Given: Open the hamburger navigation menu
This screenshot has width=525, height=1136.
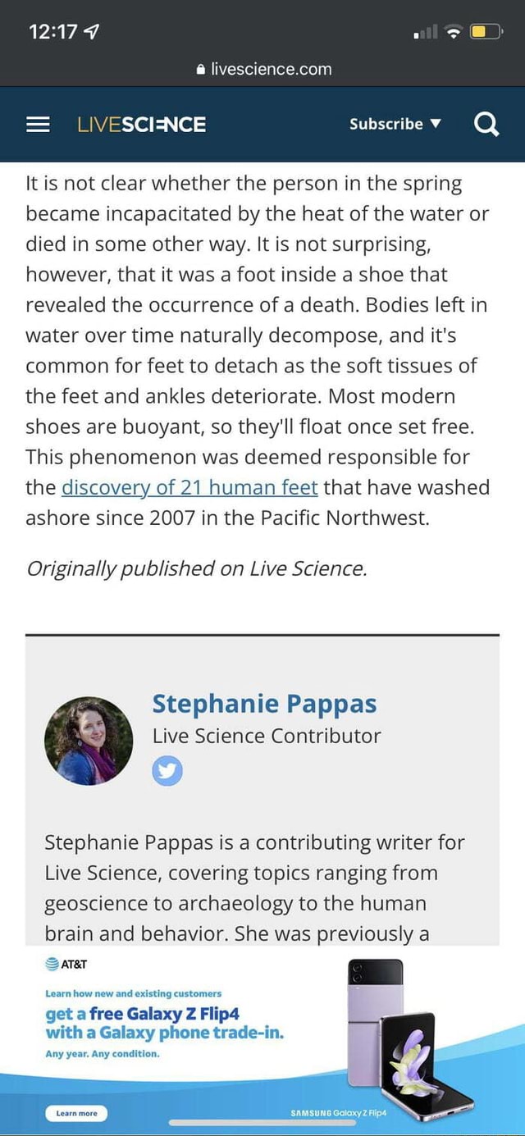Looking at the screenshot, I should tap(38, 125).
